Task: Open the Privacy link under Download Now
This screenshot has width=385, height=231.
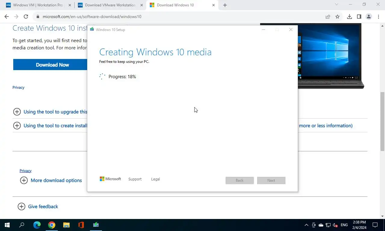Action: 18,88
